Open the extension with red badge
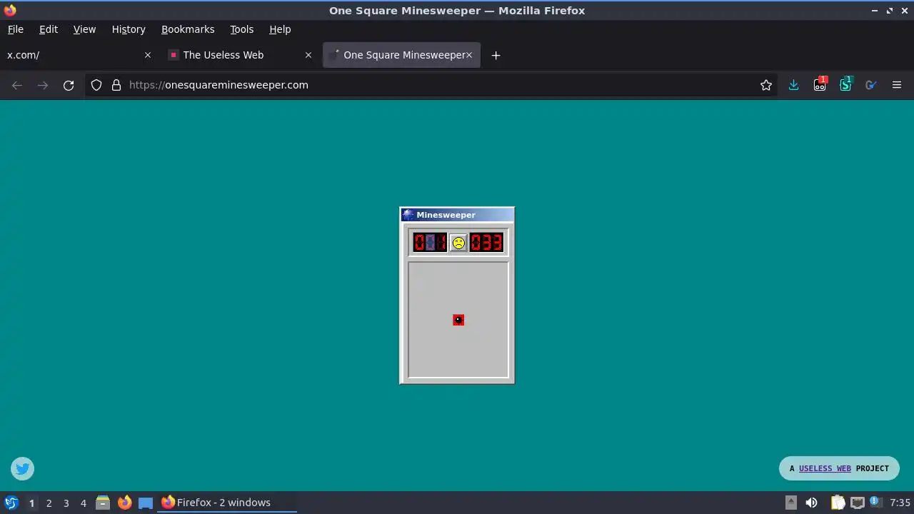Screen dimensions: 914x514 (x=820, y=84)
